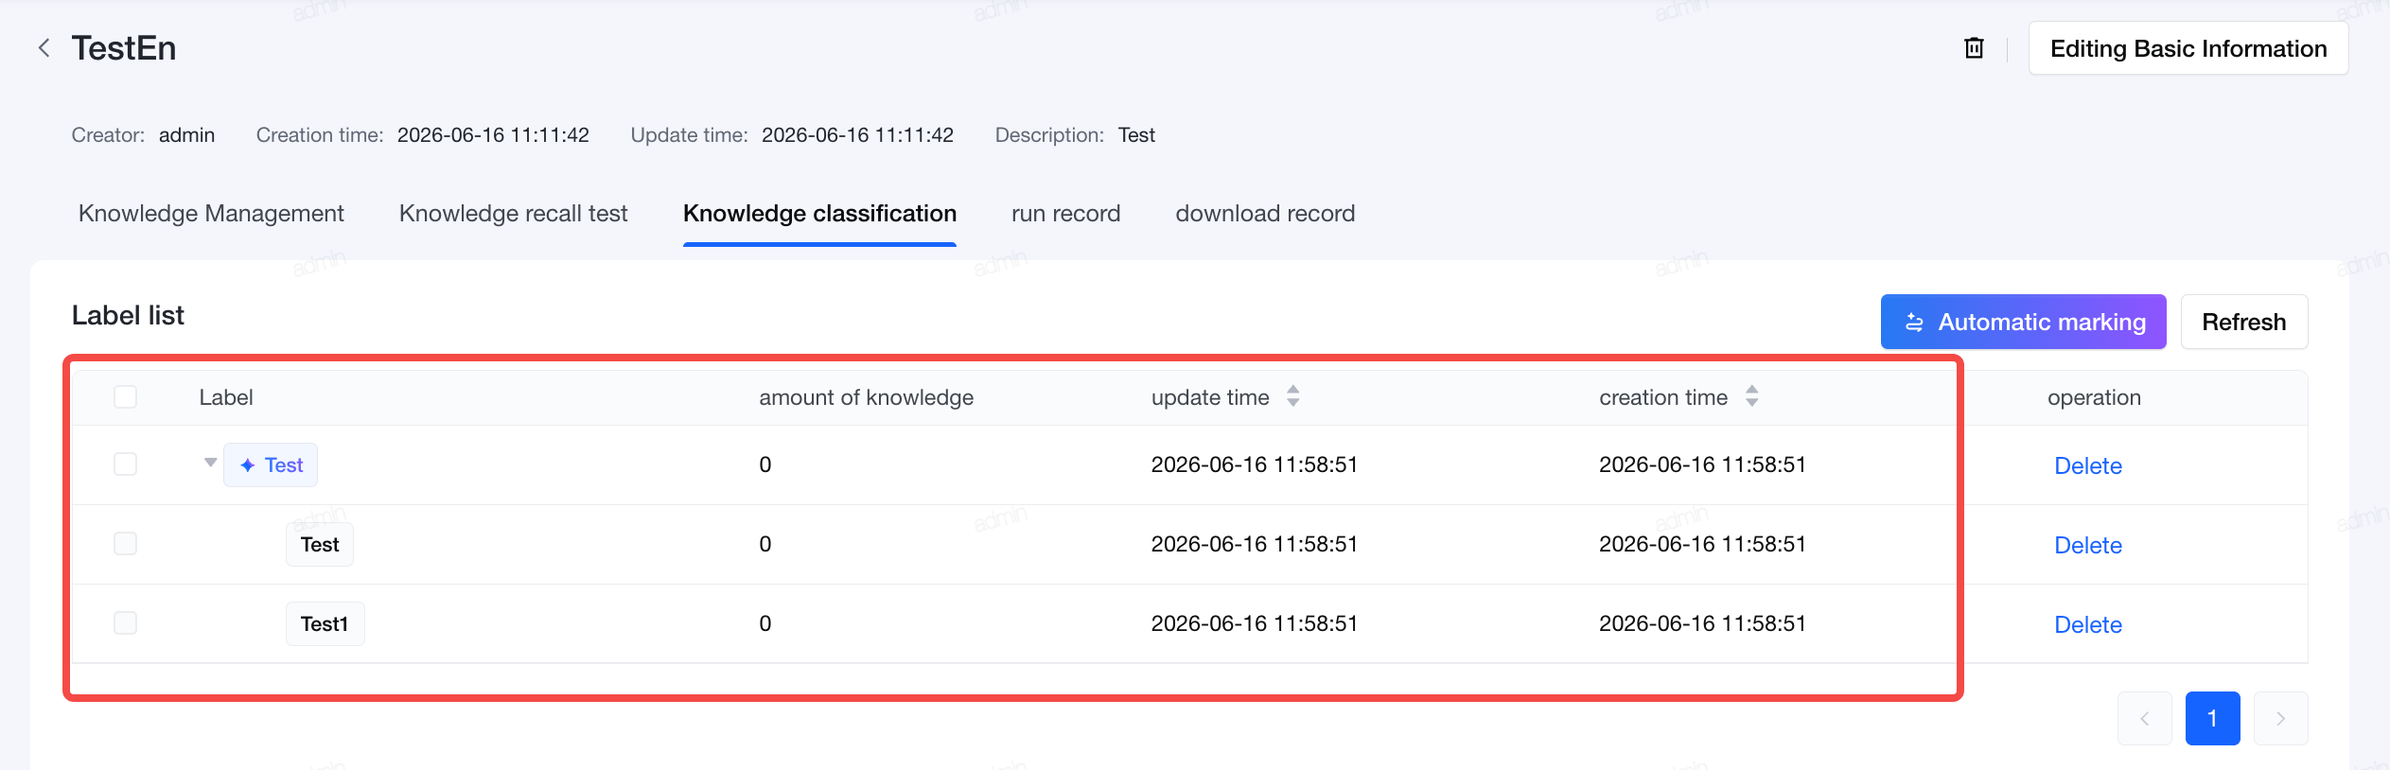Sort by creation time column
This screenshot has height=770, width=2390.
(x=1751, y=396)
